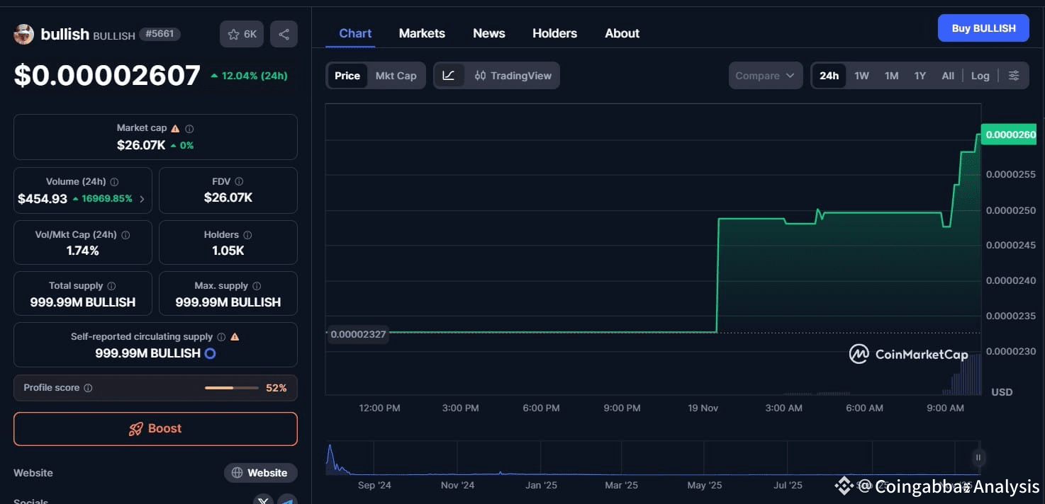The image size is (1045, 504).
Task: Switch to the Markets tab
Action: [422, 33]
